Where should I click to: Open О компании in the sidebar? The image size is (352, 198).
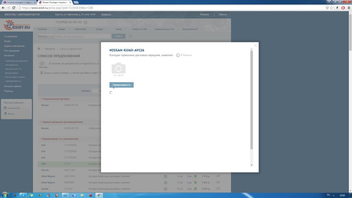pos(11,36)
